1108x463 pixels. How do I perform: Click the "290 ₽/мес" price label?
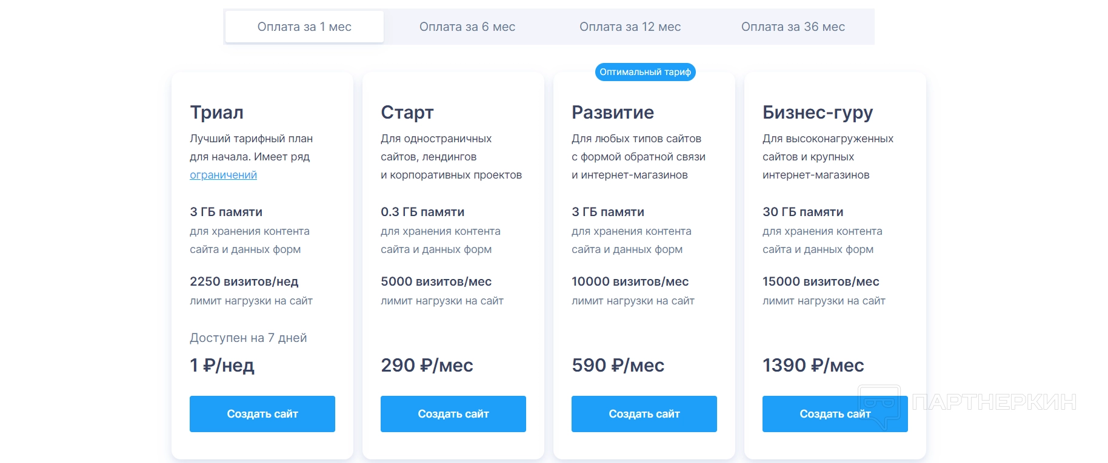427,366
